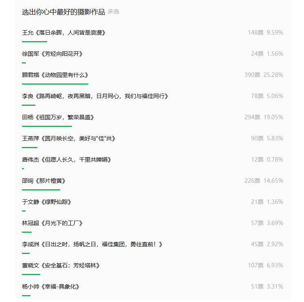Click the 148票 count for 王允
This screenshot has height=302, width=304.
(256, 33)
